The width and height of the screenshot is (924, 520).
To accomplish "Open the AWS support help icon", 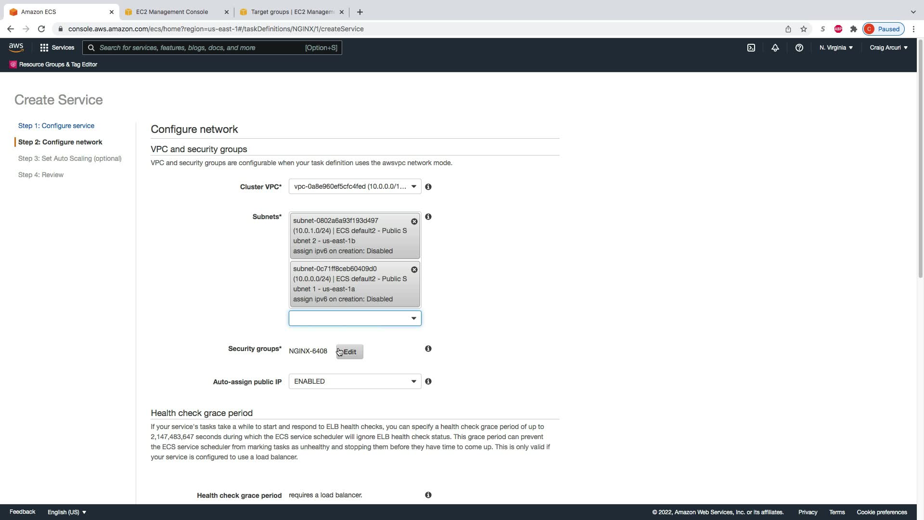I will point(799,48).
